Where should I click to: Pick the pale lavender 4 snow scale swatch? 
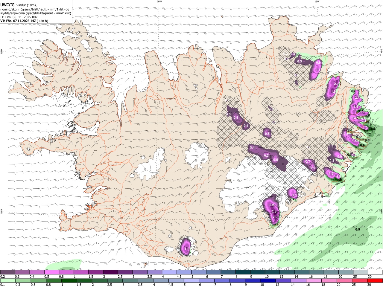[169, 272]
